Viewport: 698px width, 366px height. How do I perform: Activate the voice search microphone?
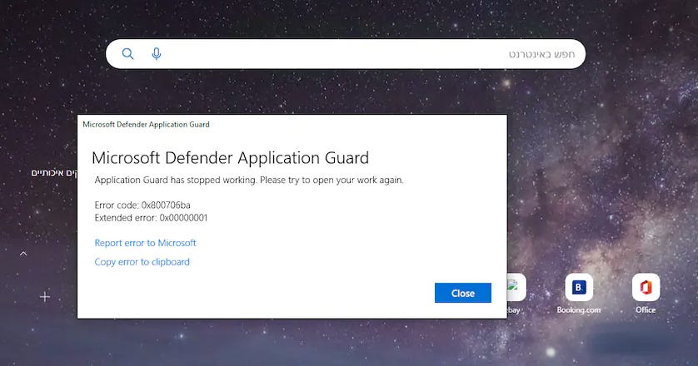pyautogui.click(x=157, y=54)
